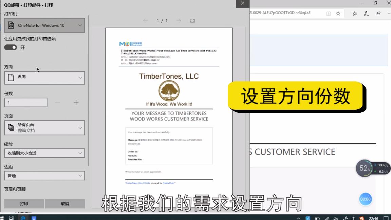
Task: Click the Sogou input method tray icon
Action: click(362, 218)
